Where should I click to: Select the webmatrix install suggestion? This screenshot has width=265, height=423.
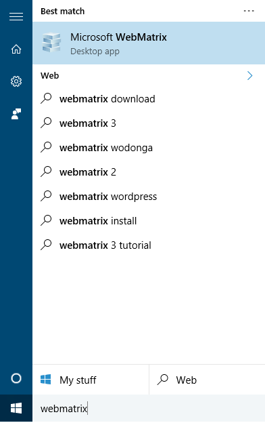point(149,221)
